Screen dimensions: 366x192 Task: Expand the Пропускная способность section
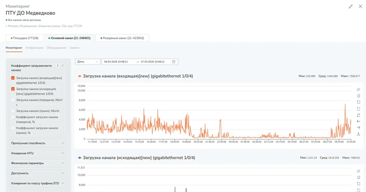(x=38, y=143)
